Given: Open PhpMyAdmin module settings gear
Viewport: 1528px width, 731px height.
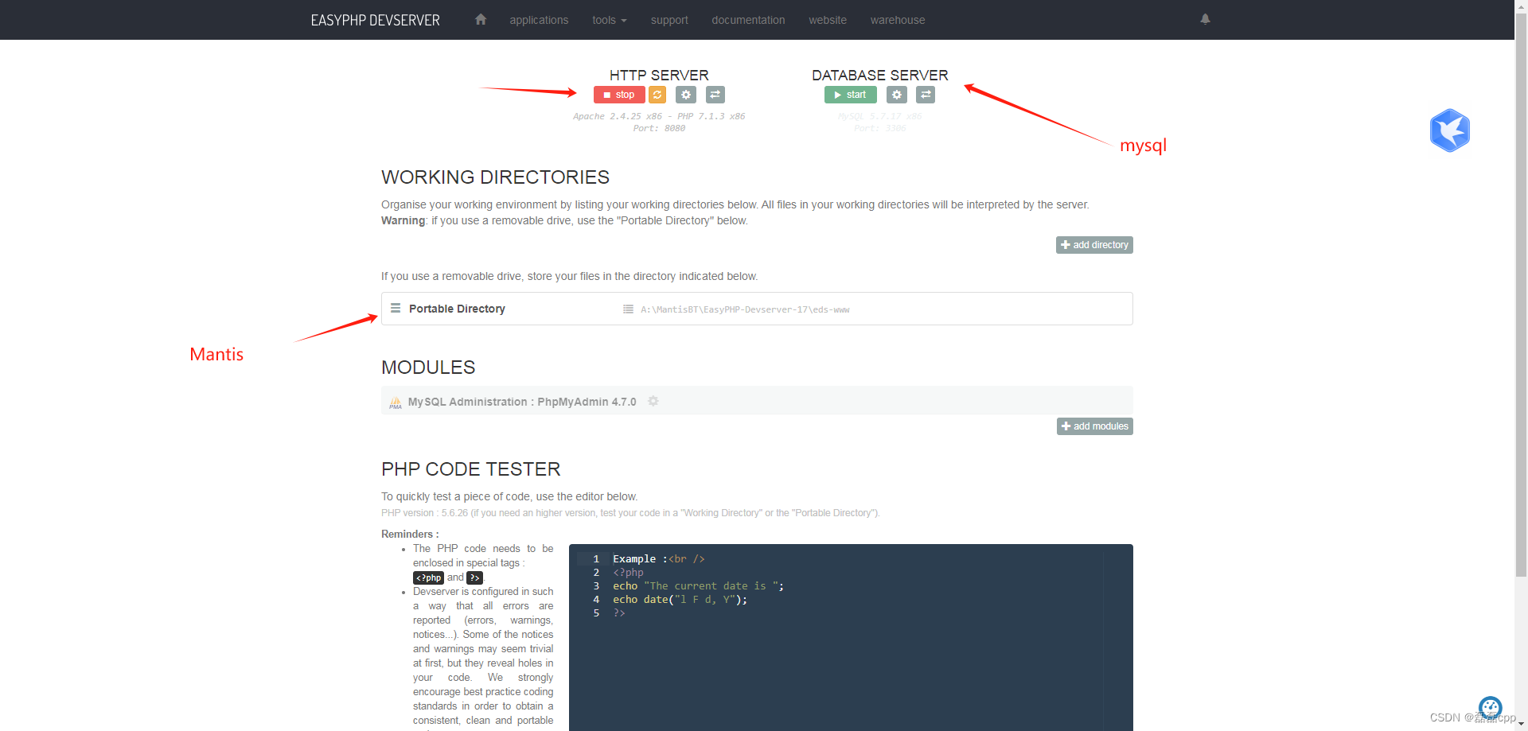Looking at the screenshot, I should coord(653,401).
